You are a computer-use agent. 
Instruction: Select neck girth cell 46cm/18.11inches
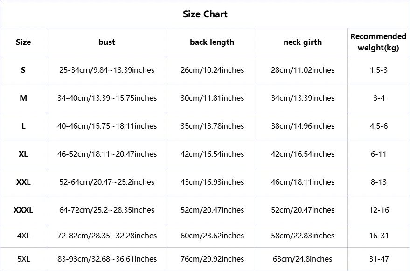pyautogui.click(x=303, y=182)
